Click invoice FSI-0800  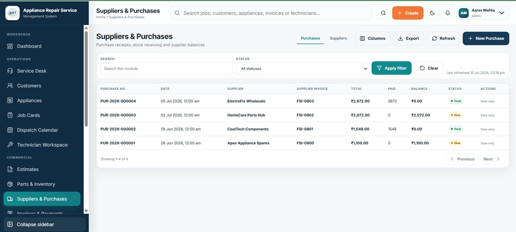[305, 143]
